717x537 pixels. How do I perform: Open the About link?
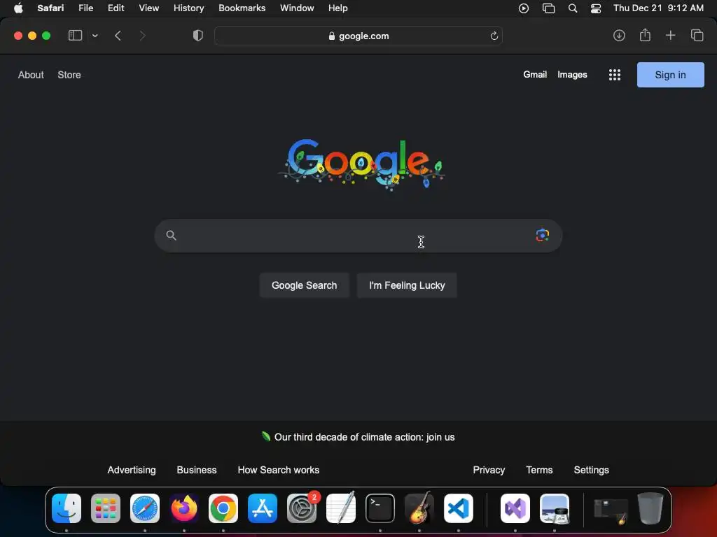coord(31,75)
